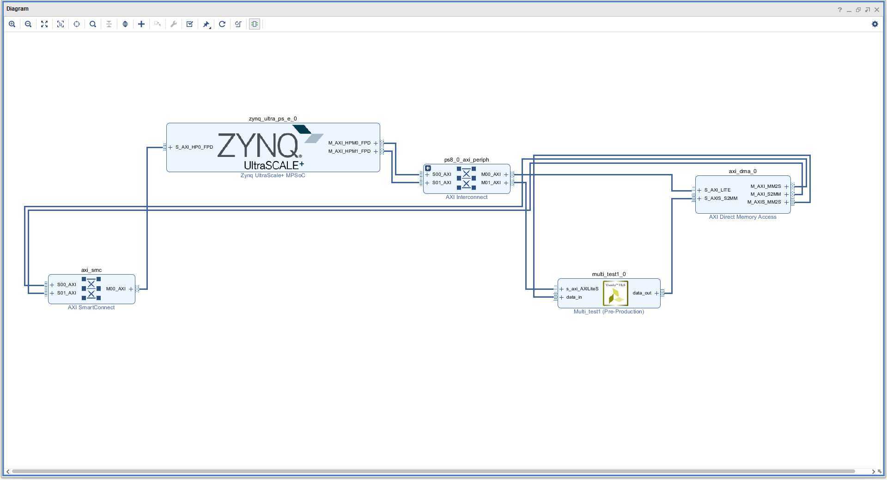Click the Expand All icon
Viewport: 887px width, 480px height.
[125, 24]
